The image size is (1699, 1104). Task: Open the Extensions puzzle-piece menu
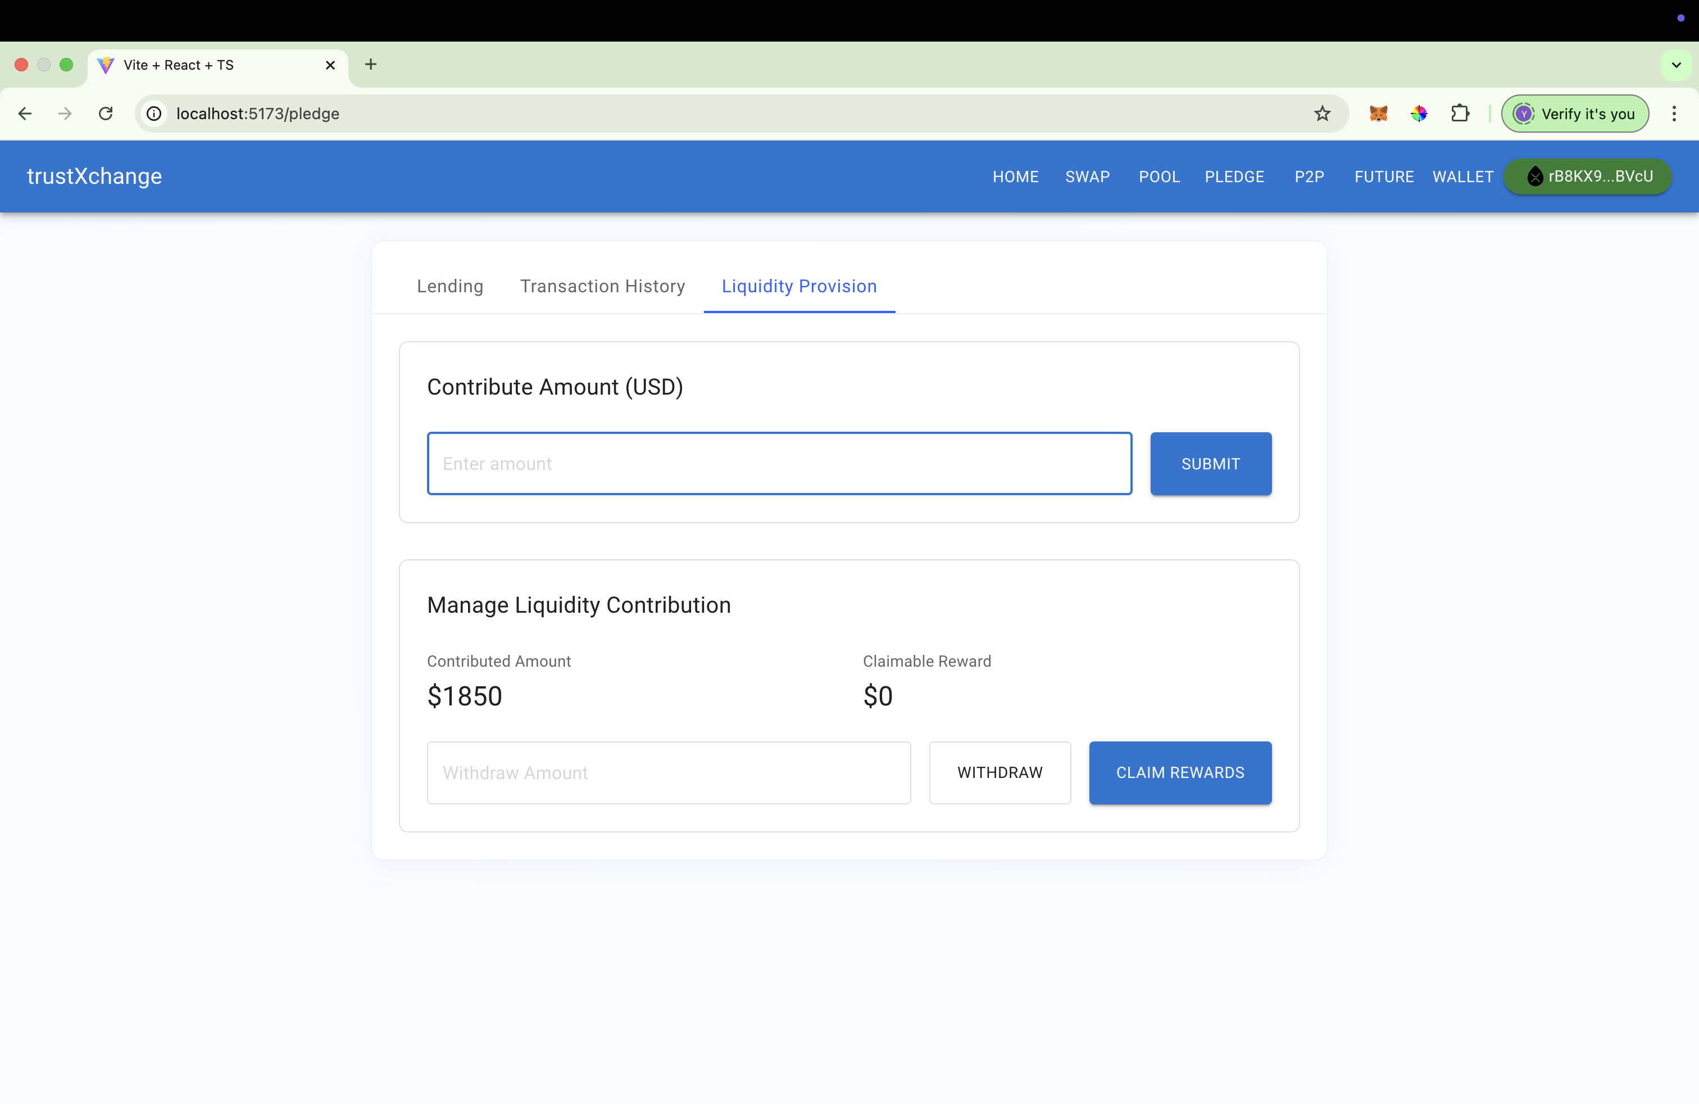[1460, 114]
